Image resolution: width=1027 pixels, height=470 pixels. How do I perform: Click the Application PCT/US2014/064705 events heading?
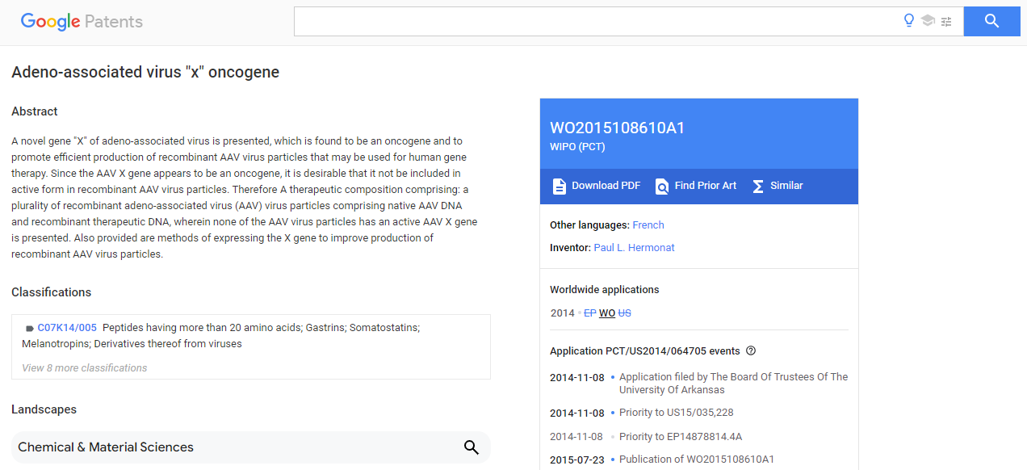(645, 351)
